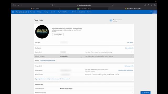Open the Security menu item

[46, 12]
